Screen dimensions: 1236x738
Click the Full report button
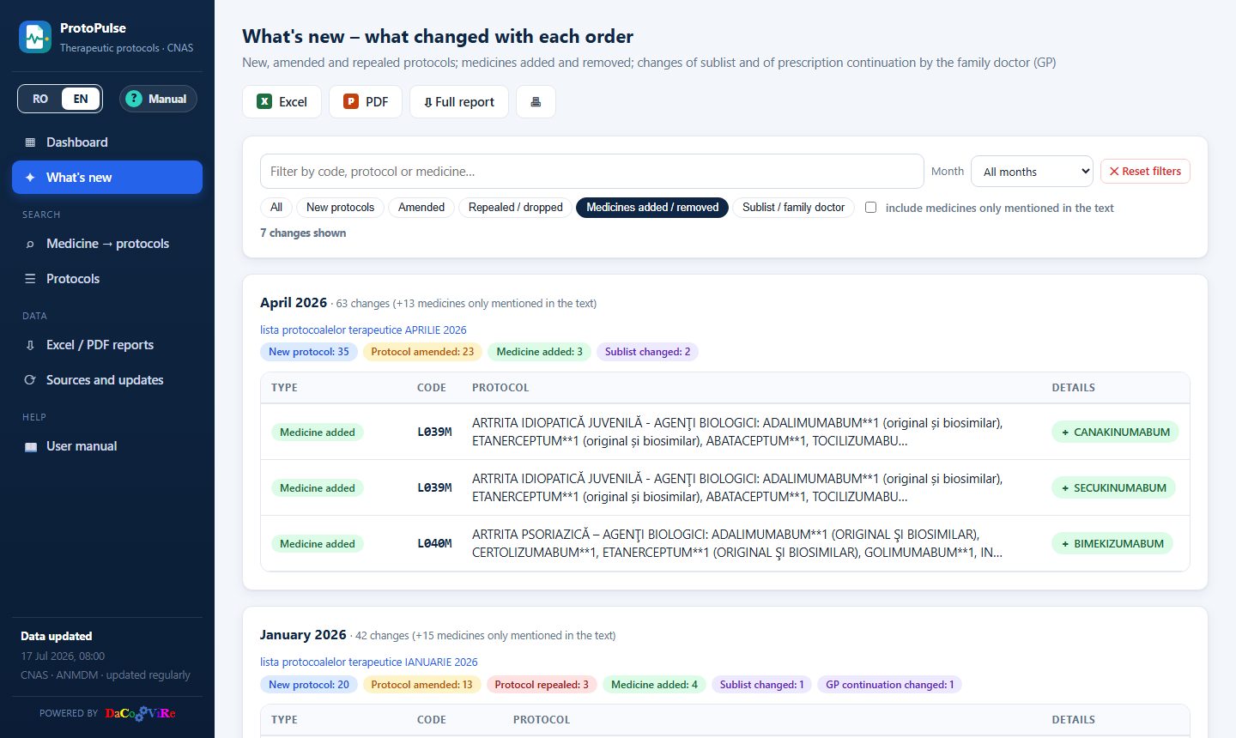459,101
